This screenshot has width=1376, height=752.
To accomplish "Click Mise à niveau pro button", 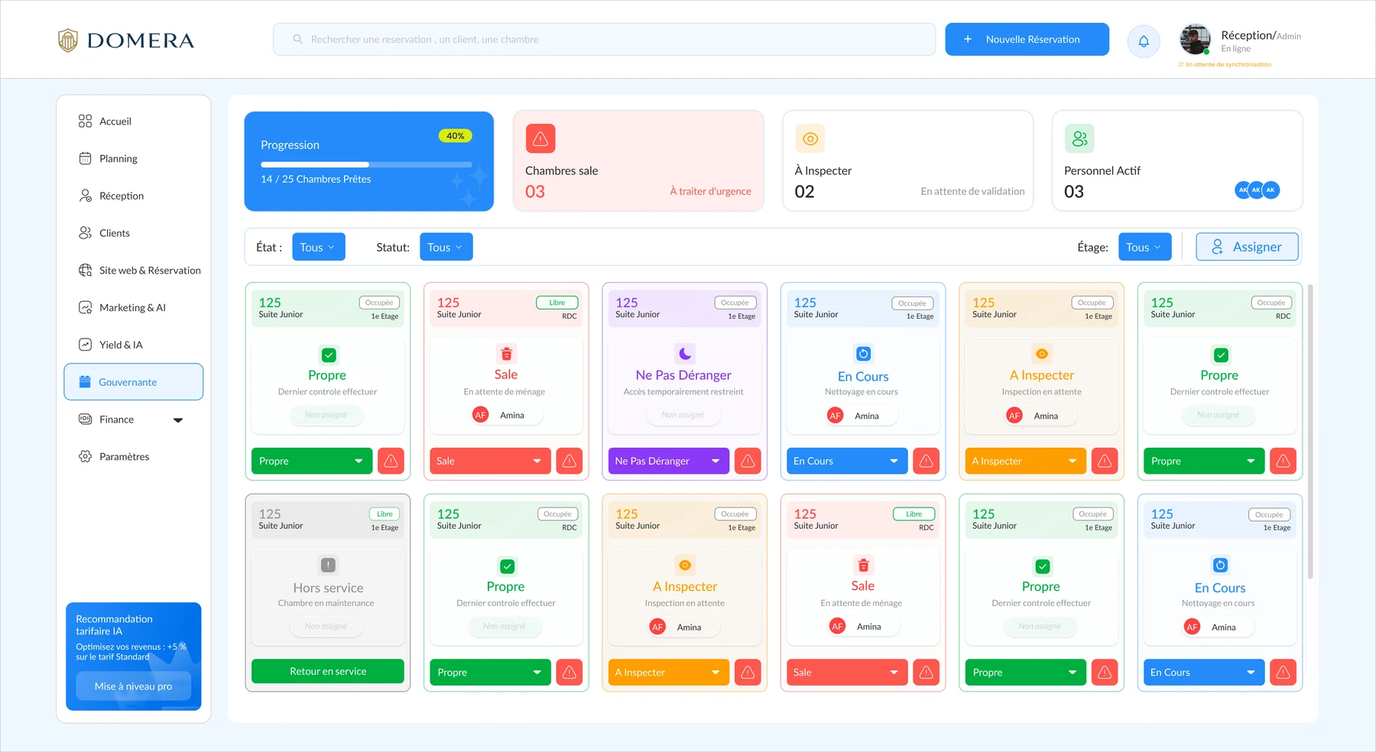I will 133,686.
